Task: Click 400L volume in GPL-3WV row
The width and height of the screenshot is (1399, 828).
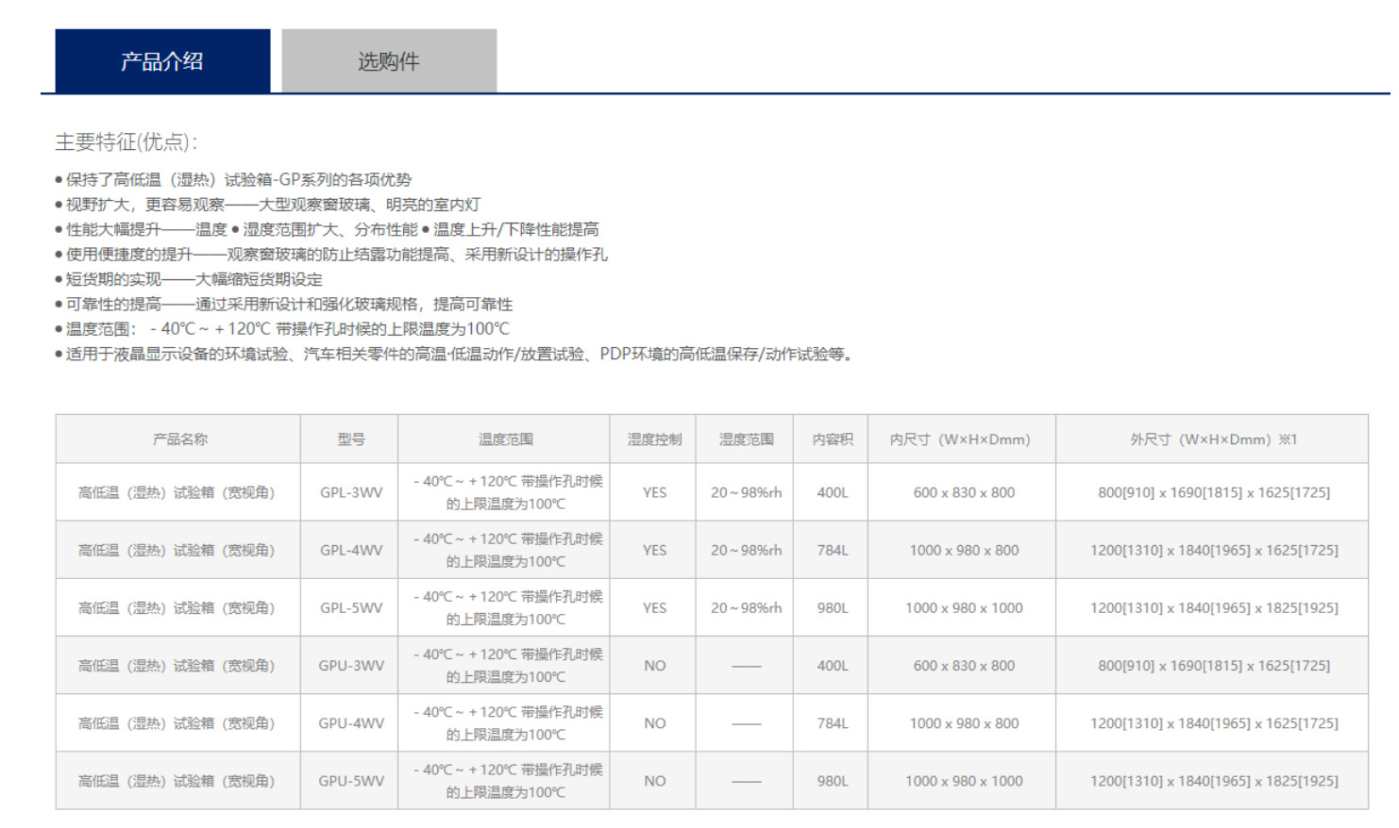Action: 832,492
